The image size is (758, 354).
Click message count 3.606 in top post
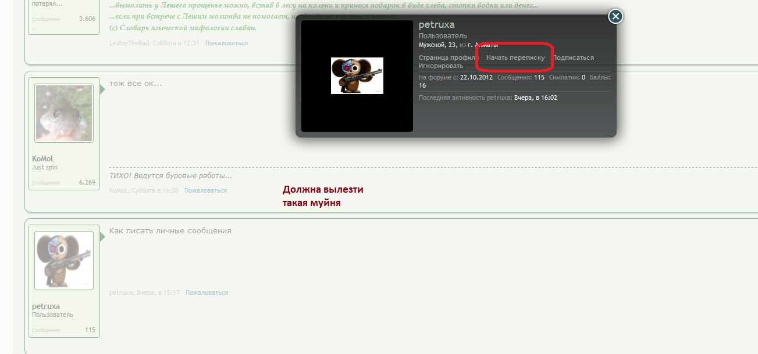(87, 19)
